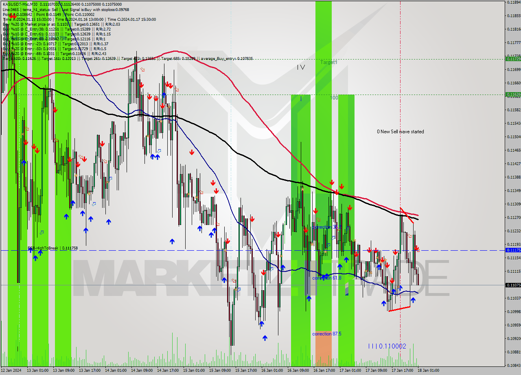
Task: Click the '14 Jan 17:00' time axis label
Action: (168, 371)
